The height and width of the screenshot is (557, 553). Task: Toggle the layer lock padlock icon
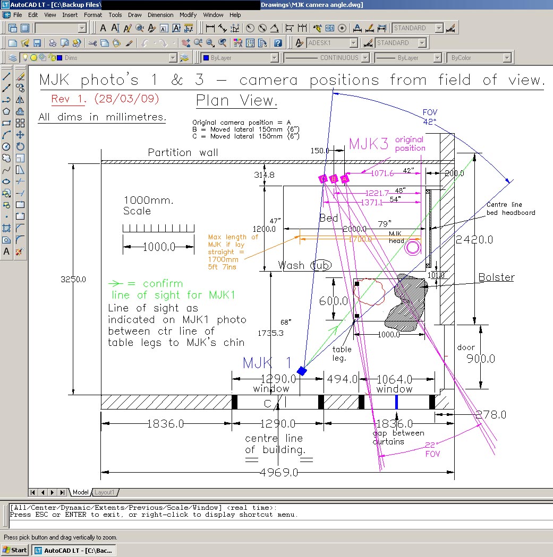tap(52, 58)
